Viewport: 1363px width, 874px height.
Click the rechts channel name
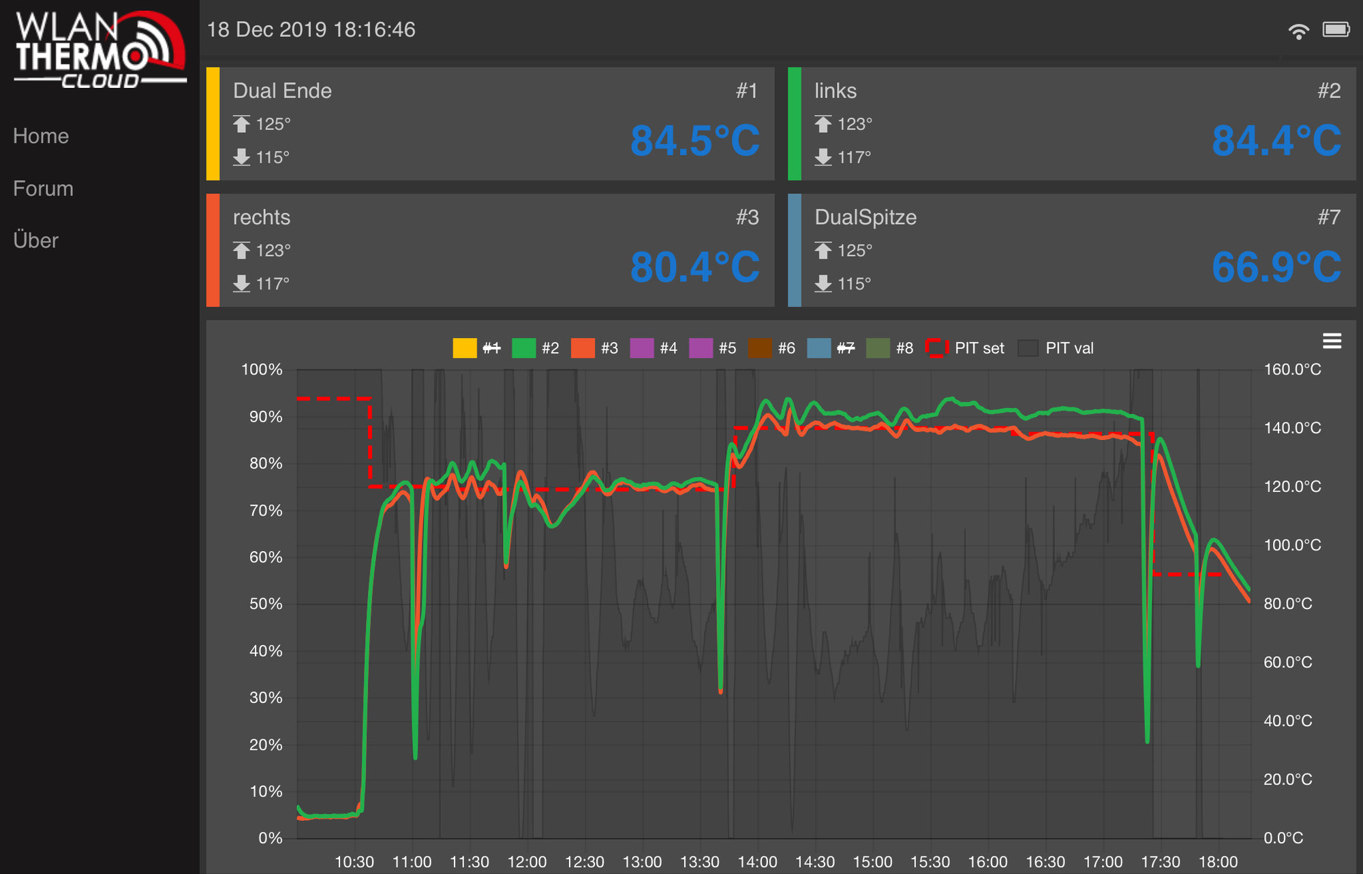click(262, 217)
